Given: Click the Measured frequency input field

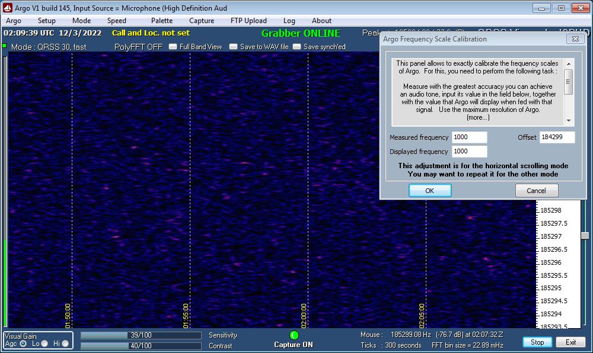Looking at the screenshot, I should [469, 137].
